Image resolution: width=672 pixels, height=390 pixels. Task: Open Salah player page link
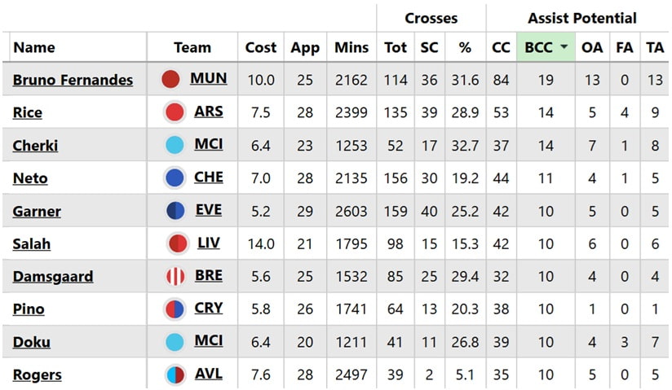pos(32,243)
